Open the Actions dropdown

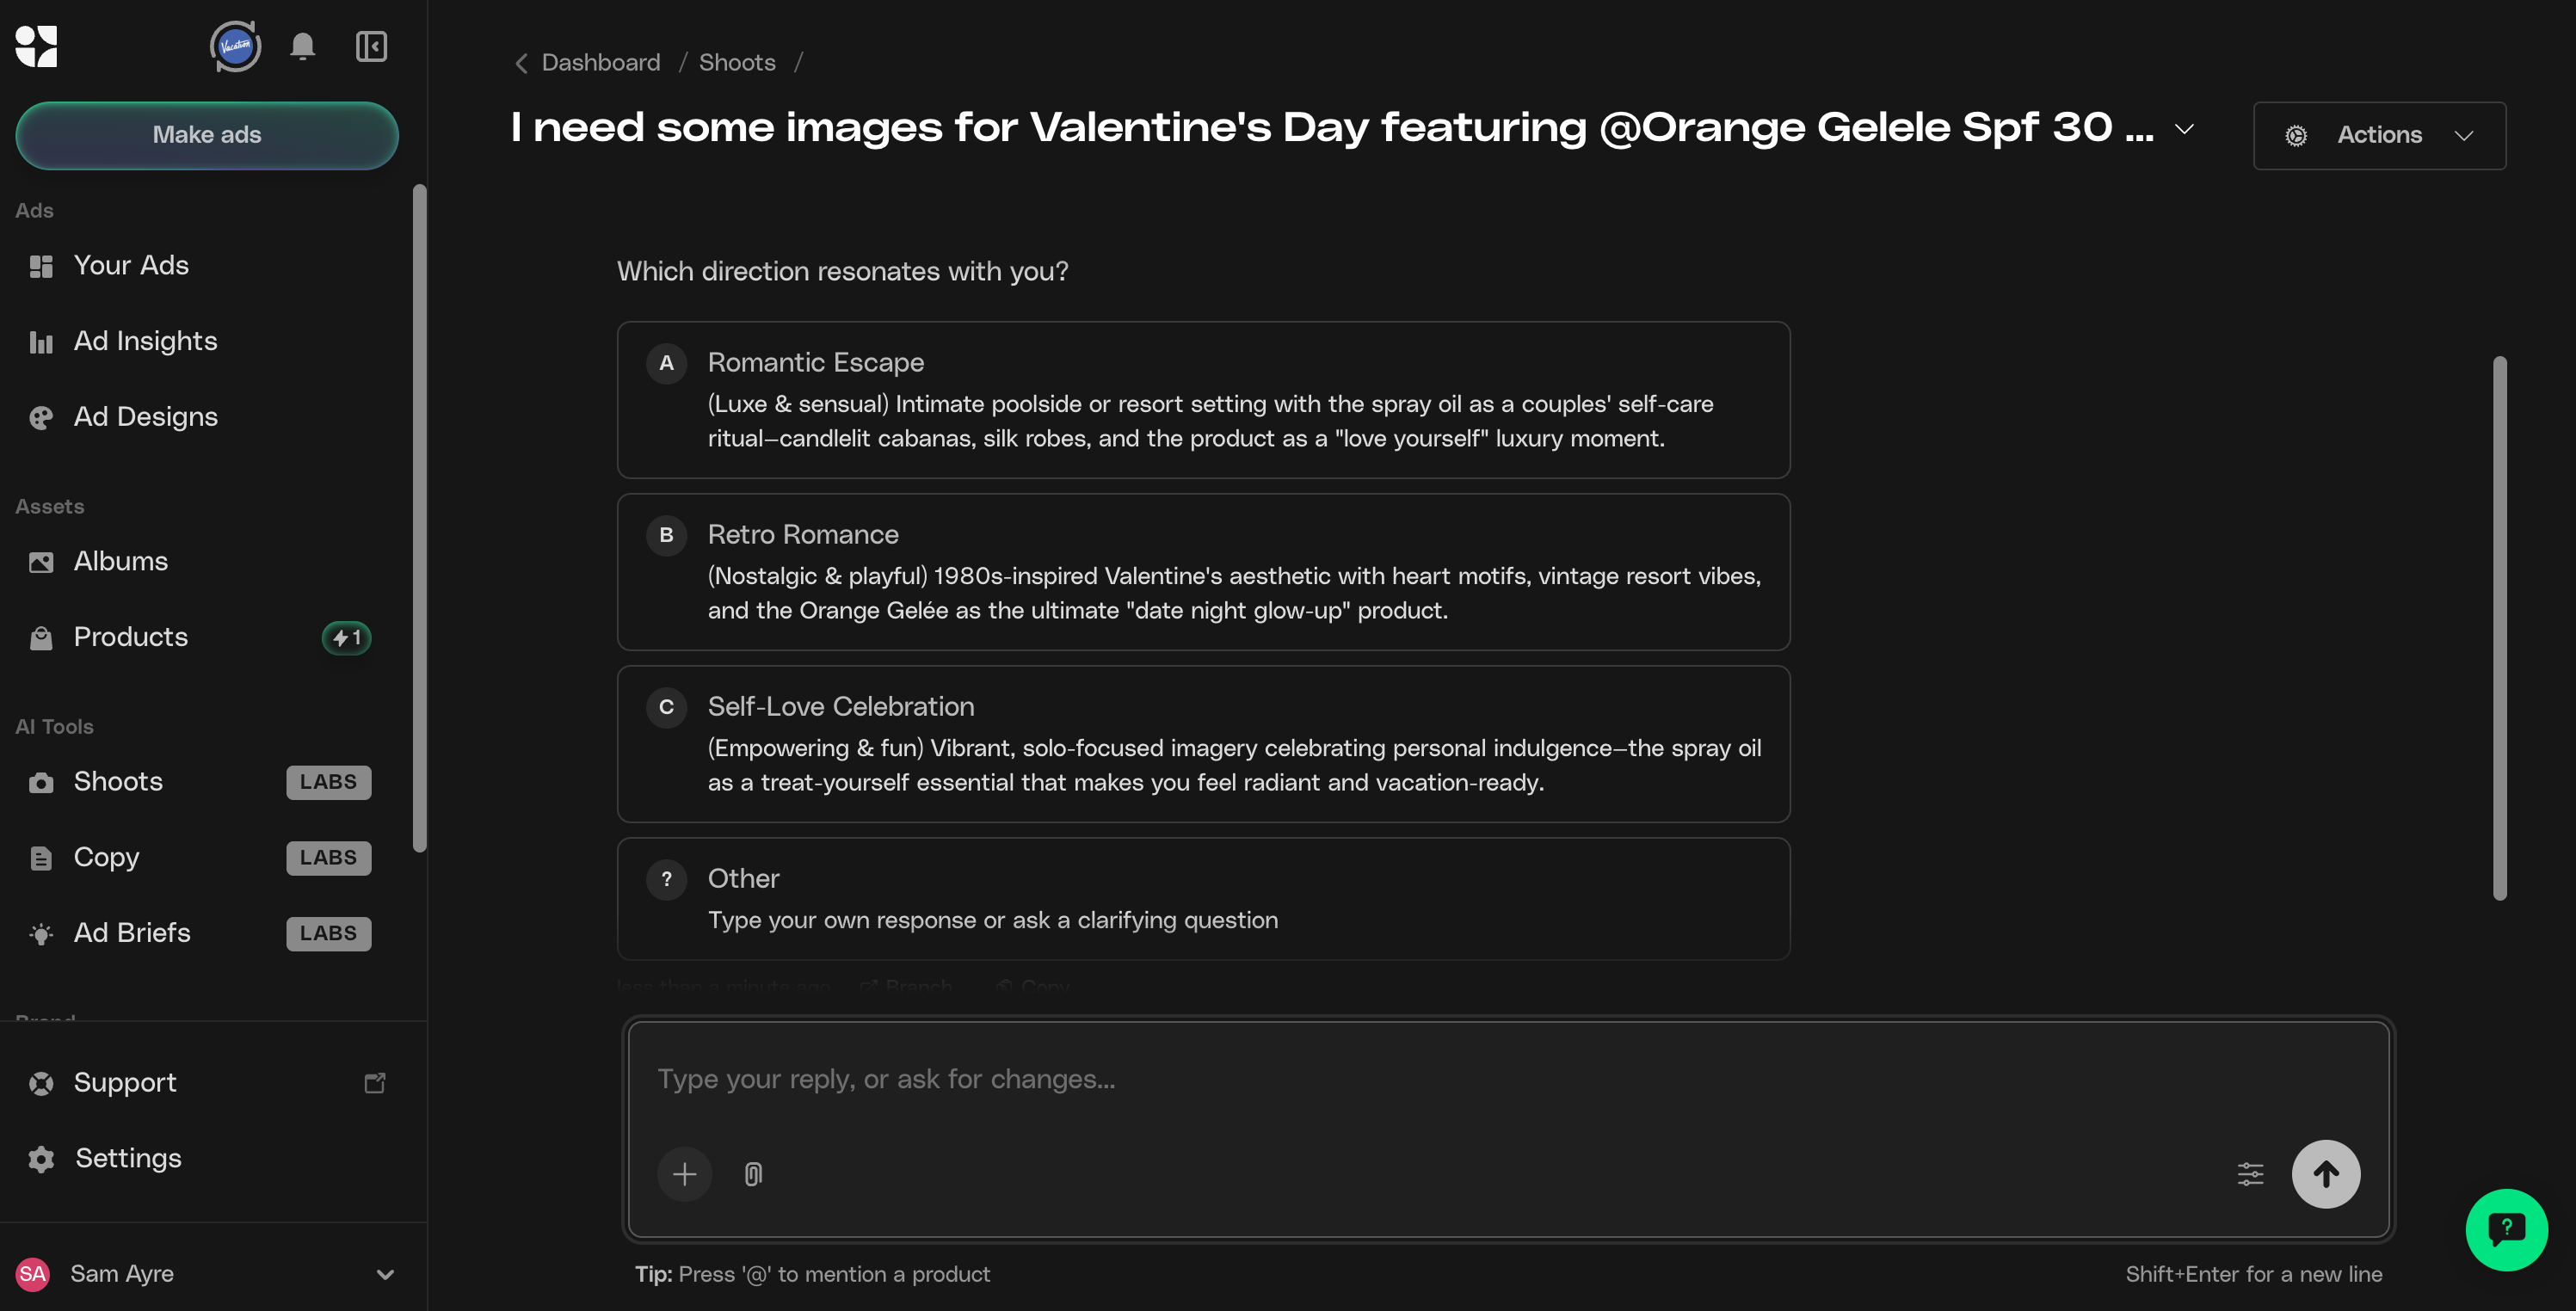[2379, 135]
